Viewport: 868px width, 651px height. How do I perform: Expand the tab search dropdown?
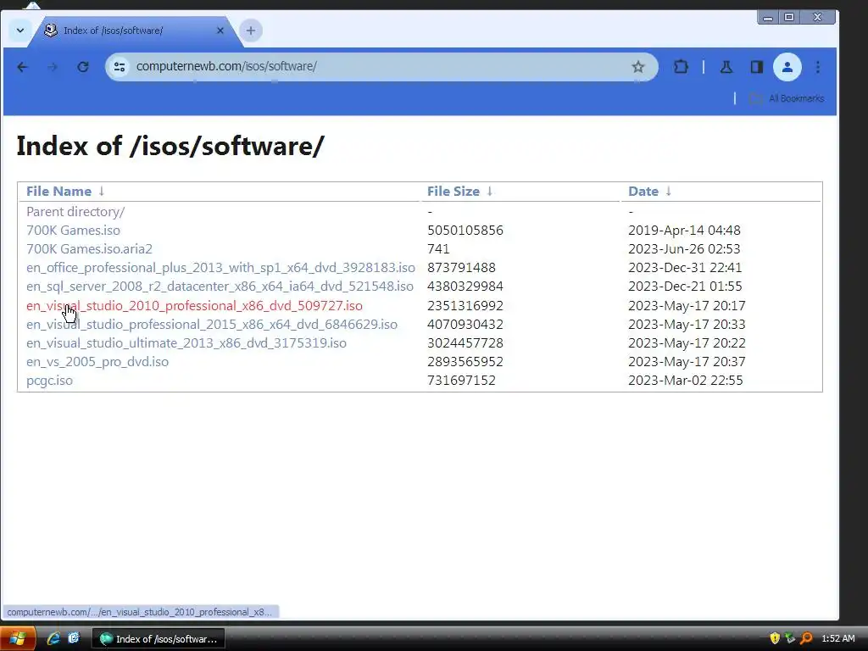click(x=20, y=31)
